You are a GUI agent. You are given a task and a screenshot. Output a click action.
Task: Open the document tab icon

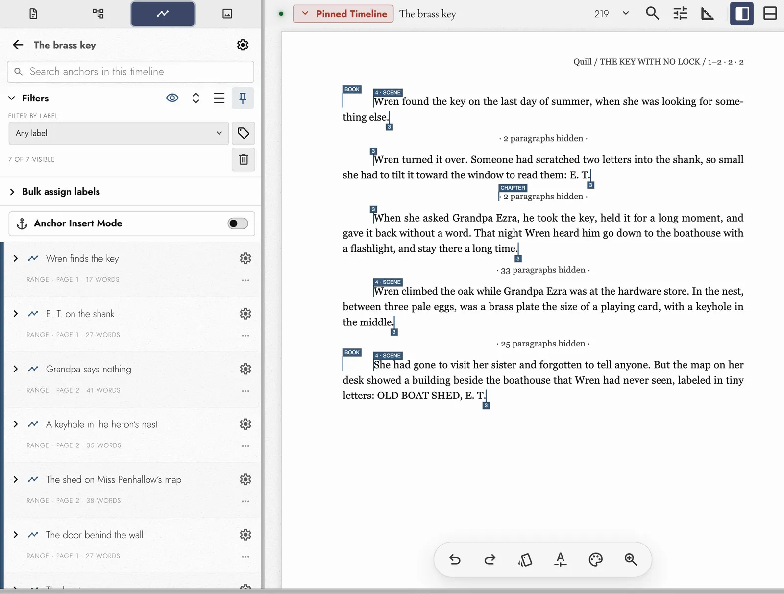click(x=33, y=14)
